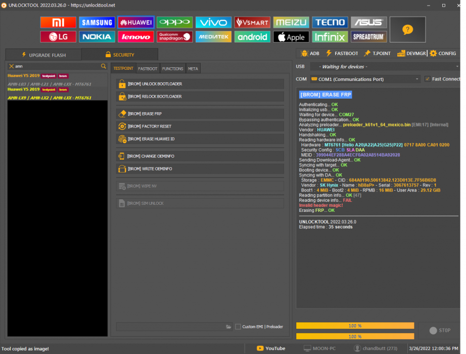Click the disabled BROM Wipe NV button
The height and width of the screenshot is (354, 466).
click(200, 186)
